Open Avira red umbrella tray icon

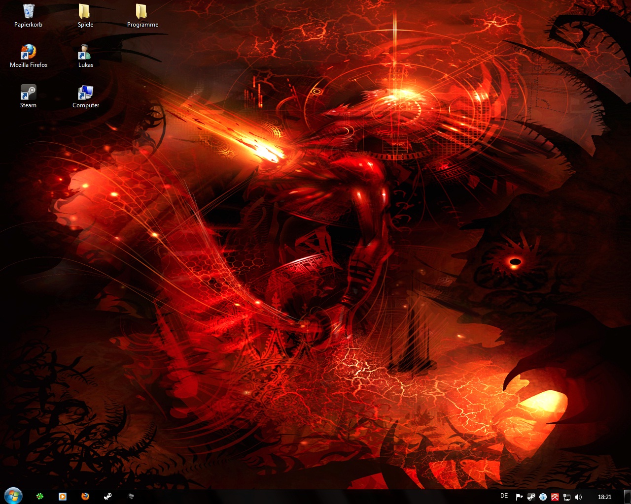[555, 497]
